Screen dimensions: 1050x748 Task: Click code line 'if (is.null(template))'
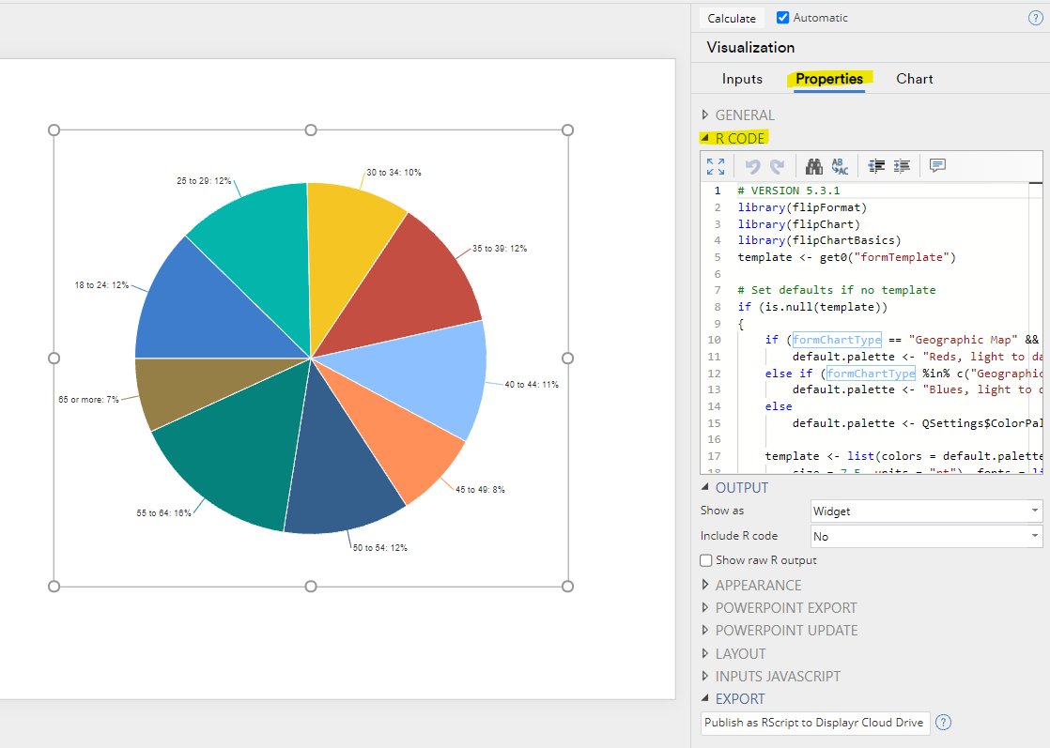pyautogui.click(x=813, y=307)
